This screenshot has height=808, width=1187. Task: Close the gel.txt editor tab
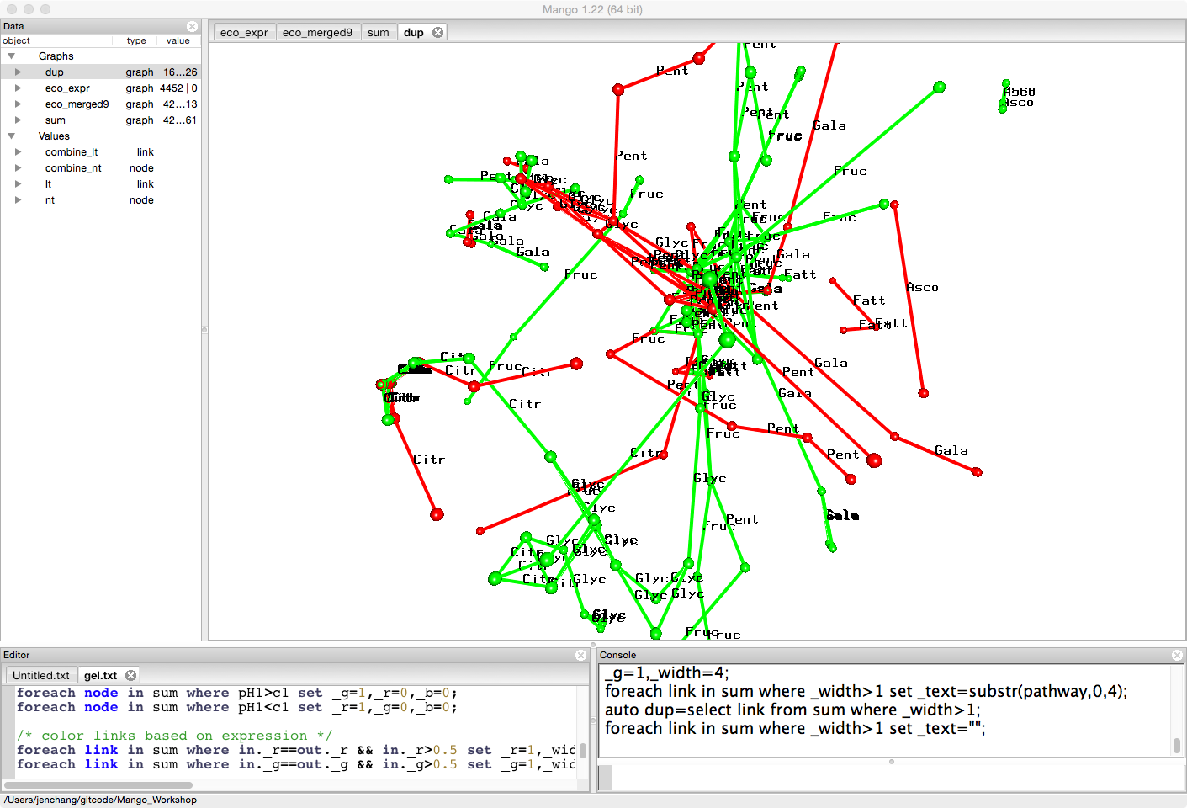(130, 675)
